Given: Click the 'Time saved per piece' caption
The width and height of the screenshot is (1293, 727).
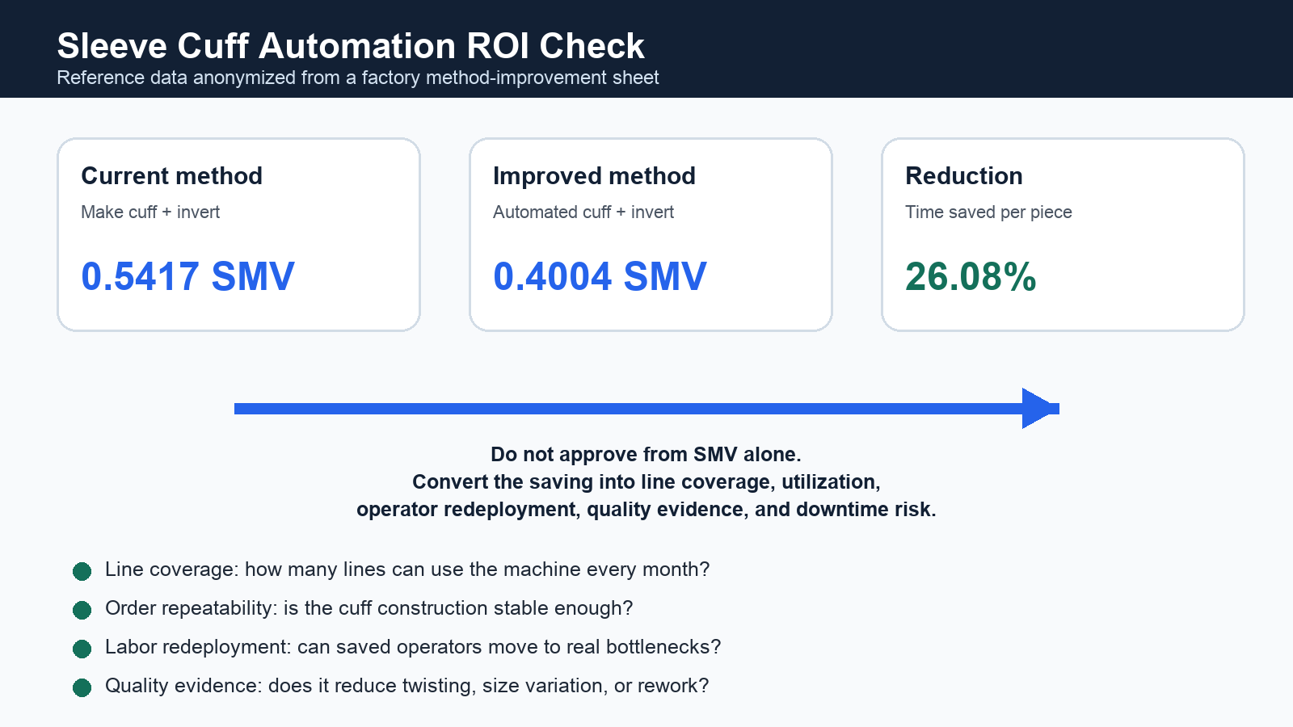Looking at the screenshot, I should pyautogui.click(x=988, y=212).
